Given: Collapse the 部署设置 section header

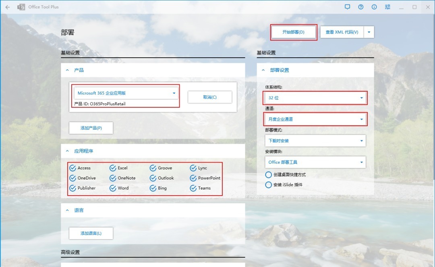Looking at the screenshot, I should 263,70.
